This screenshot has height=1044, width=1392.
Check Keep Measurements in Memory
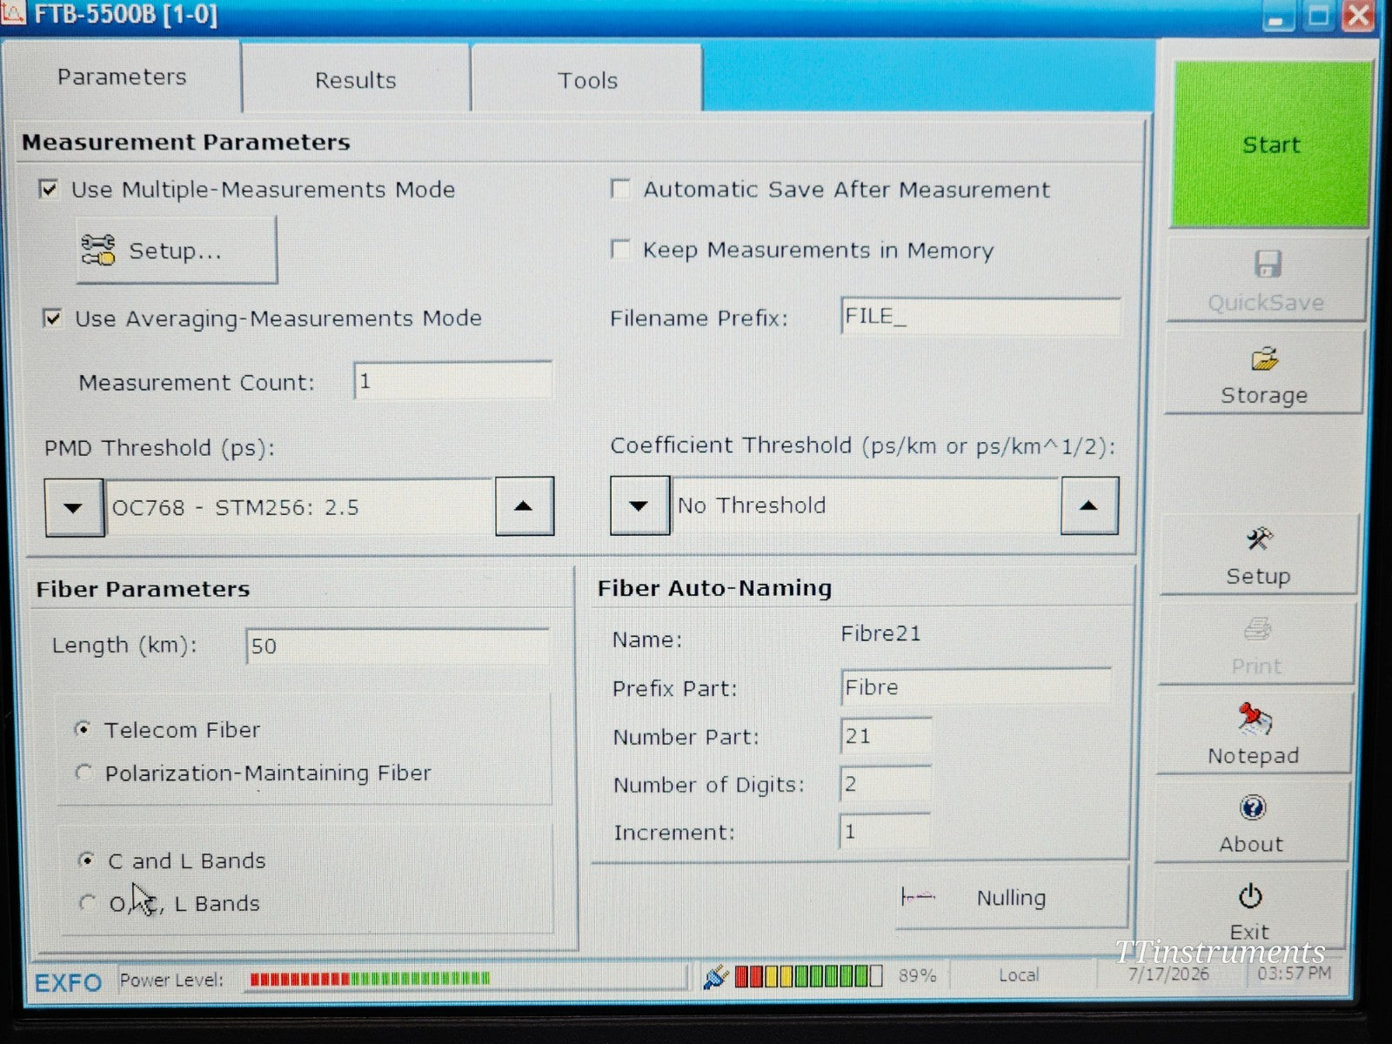point(620,250)
